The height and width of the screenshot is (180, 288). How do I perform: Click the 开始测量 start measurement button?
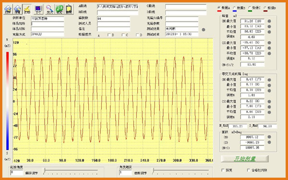[245, 158]
